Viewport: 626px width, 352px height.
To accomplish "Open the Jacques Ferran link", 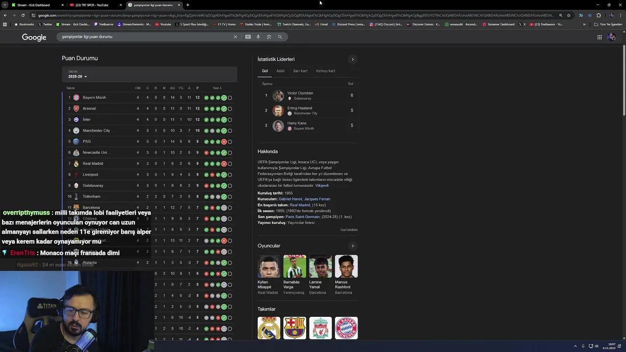I will pos(317,199).
